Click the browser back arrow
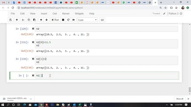The image size is (191, 107). [x=3, y=8]
